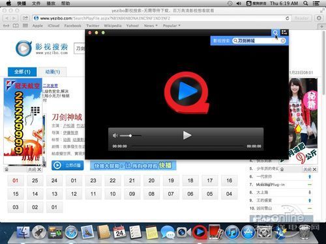326x244 pixels.
Task: Click the video progress bar
Action: point(187,146)
